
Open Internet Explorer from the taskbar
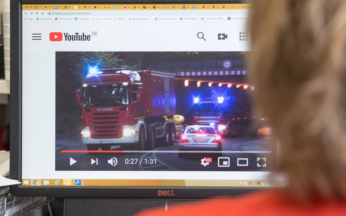pyautogui.click(x=57, y=183)
